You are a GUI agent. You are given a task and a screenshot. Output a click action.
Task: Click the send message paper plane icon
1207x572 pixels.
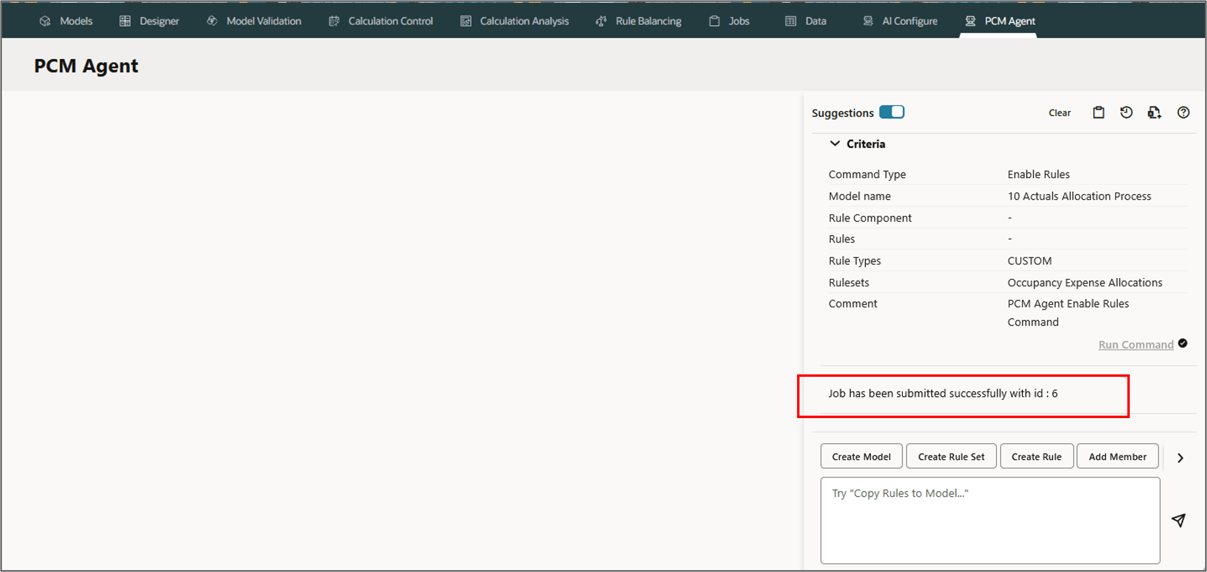(1178, 520)
